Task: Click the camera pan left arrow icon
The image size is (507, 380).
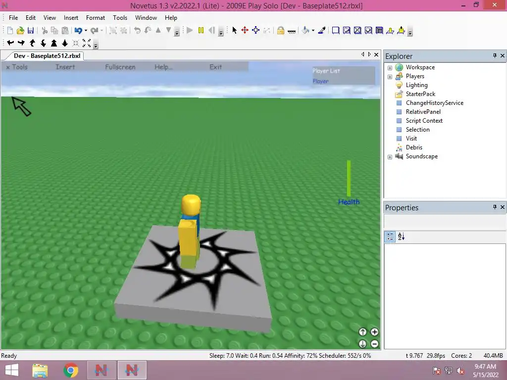Action: 10,43
